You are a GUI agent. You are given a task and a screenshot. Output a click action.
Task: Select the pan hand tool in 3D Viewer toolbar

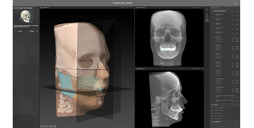click(127, 8)
